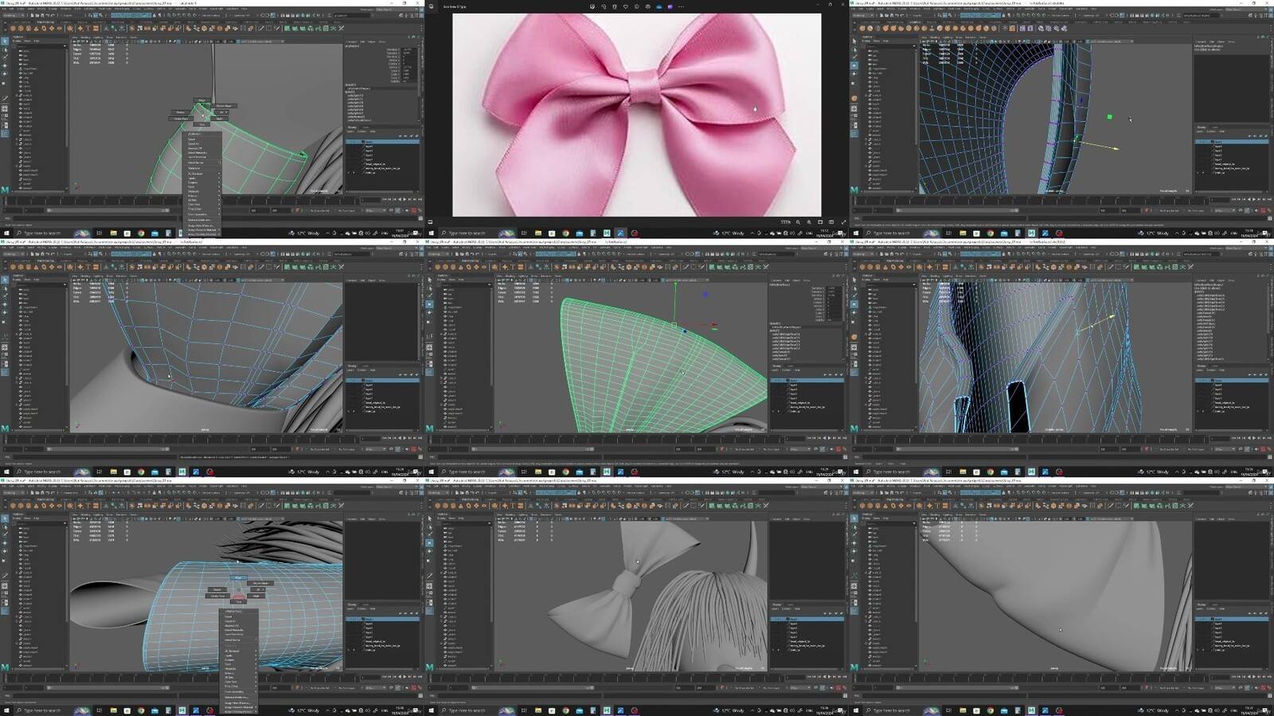The image size is (1274, 716).
Task: Choose Object Mode in top-left Maya marking menu
Action: coord(224,106)
